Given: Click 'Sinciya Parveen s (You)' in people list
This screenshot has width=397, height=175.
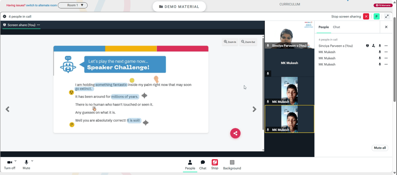Looking at the screenshot, I should pyautogui.click(x=335, y=46).
